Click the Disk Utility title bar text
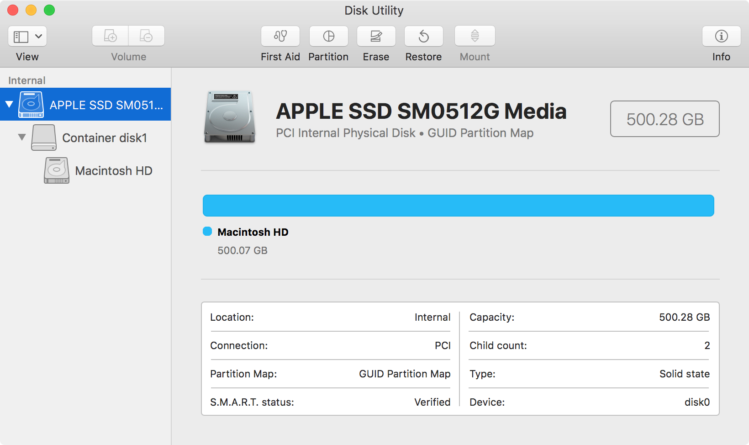Screen dimensions: 749x445 coord(374,10)
